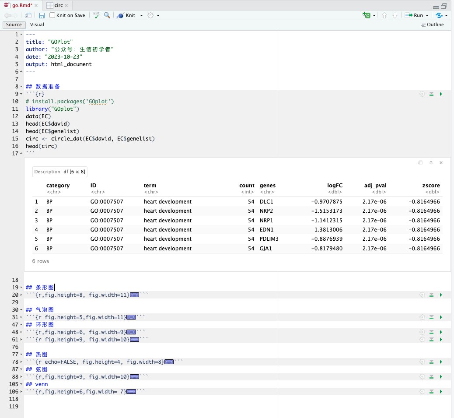
Task: Show document in new window icon
Action: pos(28,15)
